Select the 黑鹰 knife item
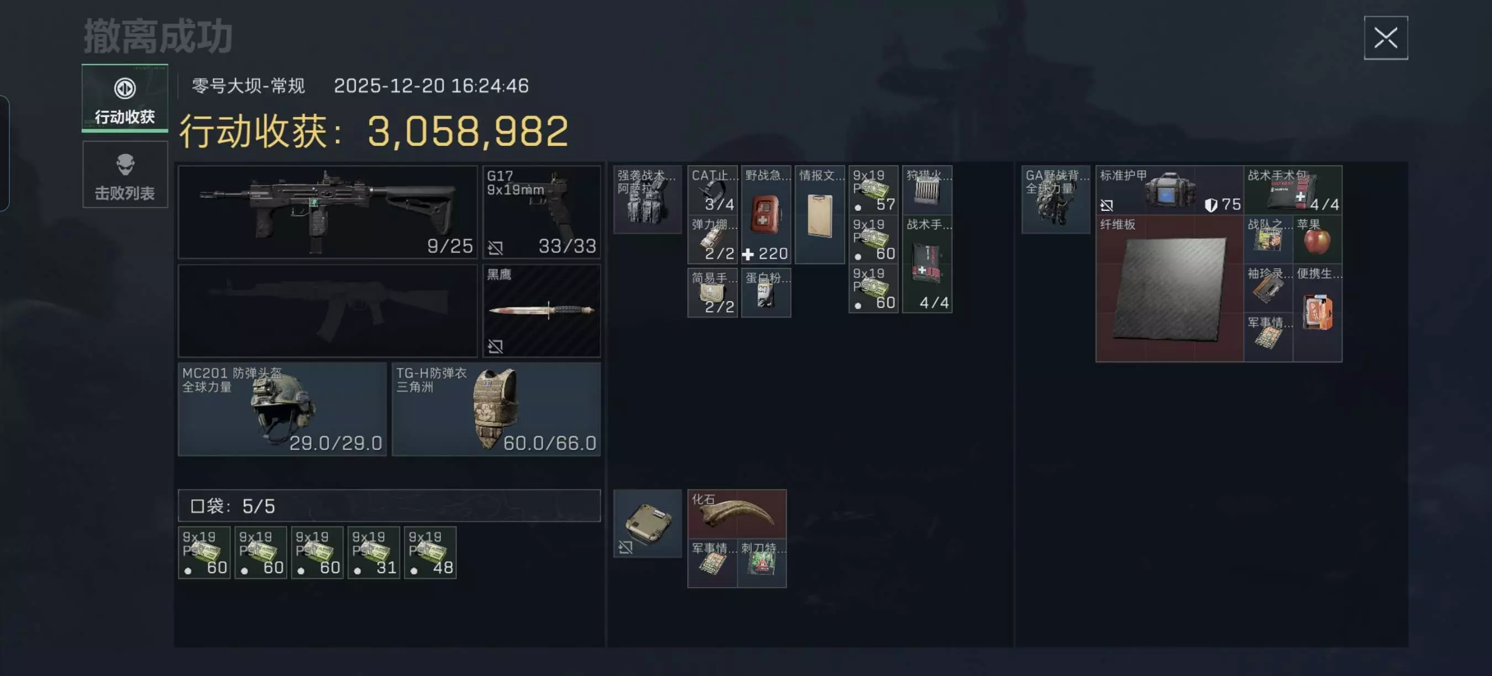 tap(542, 311)
